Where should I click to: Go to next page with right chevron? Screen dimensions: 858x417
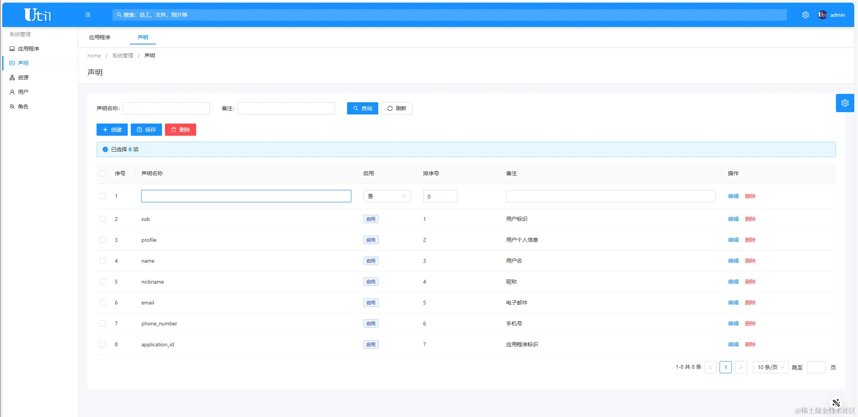[x=741, y=367]
